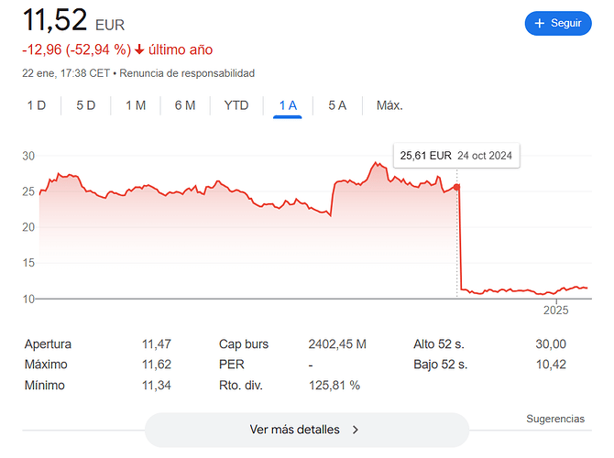
Task: Click the chevron on Ver más detalles
Action: pyautogui.click(x=356, y=430)
